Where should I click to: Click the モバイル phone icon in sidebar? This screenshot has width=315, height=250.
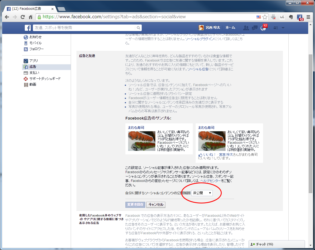(26, 43)
